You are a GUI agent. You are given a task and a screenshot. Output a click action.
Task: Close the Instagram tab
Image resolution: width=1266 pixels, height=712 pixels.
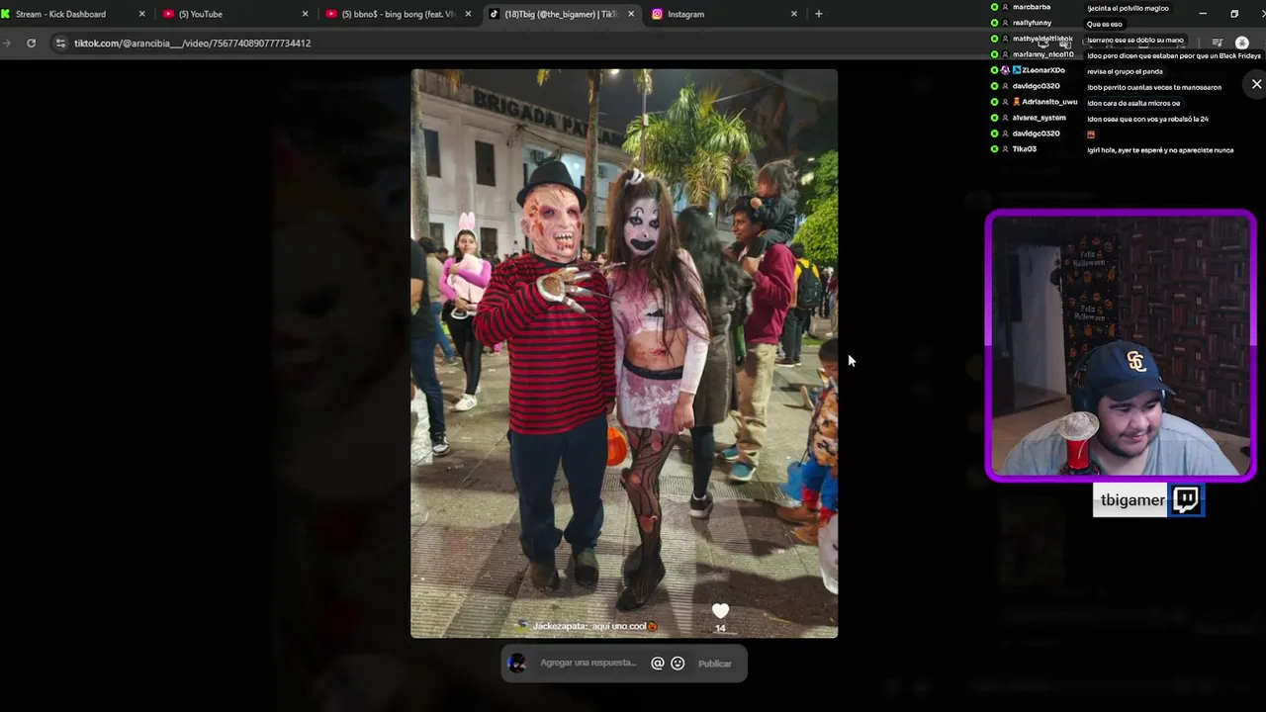(x=793, y=14)
